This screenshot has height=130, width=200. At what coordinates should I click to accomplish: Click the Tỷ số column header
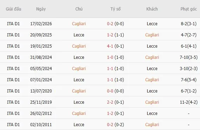[x=115, y=9]
